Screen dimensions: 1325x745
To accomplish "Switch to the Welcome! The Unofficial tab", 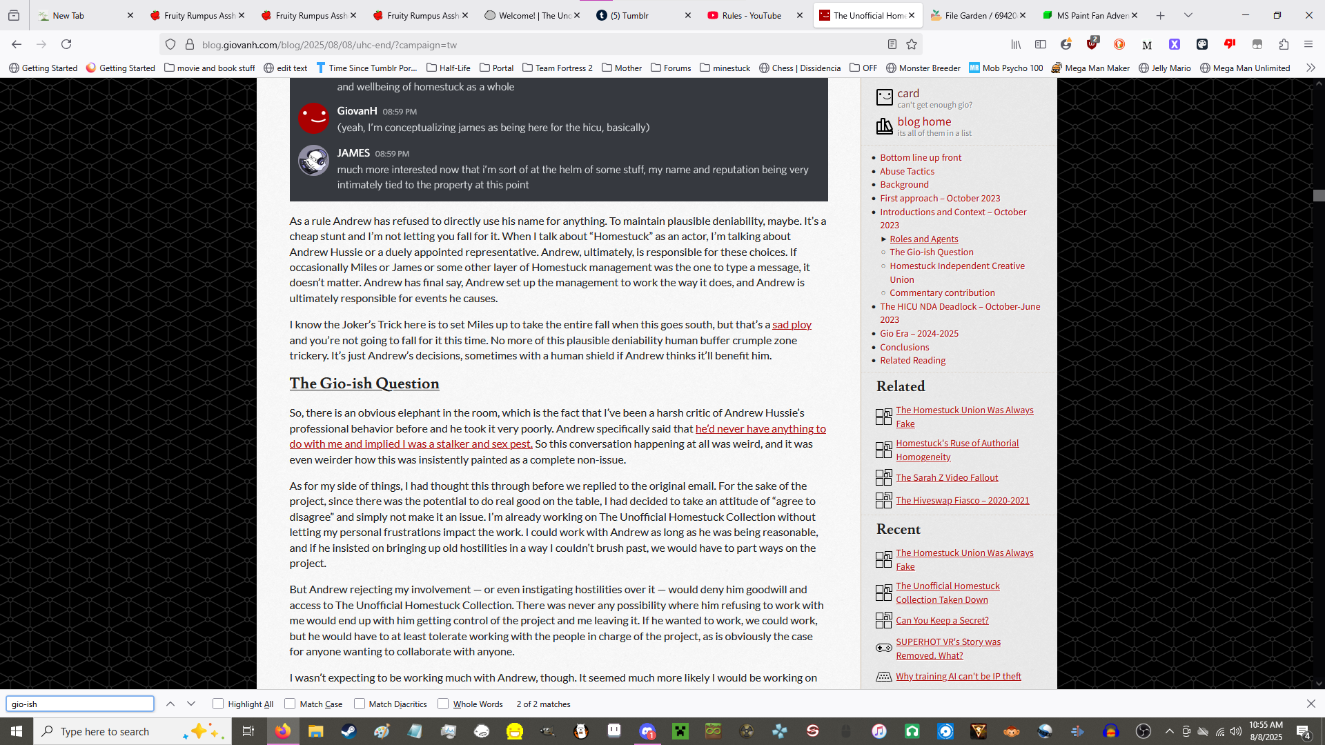I will [x=532, y=15].
